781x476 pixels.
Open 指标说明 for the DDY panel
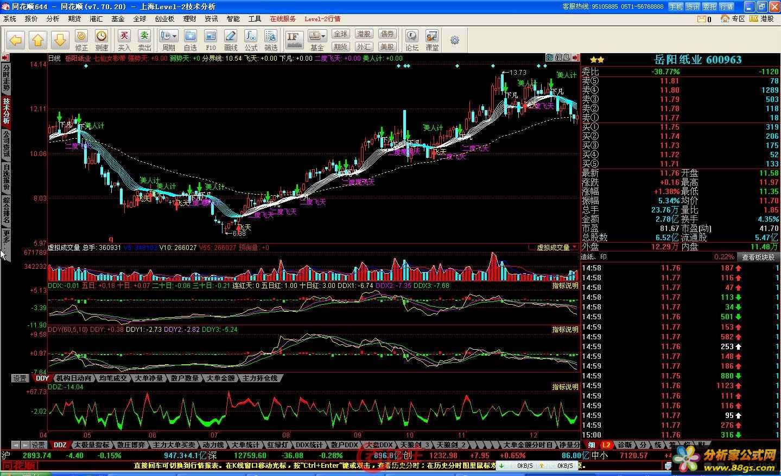(565, 330)
